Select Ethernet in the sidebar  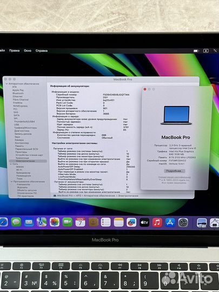click(x=18, y=96)
